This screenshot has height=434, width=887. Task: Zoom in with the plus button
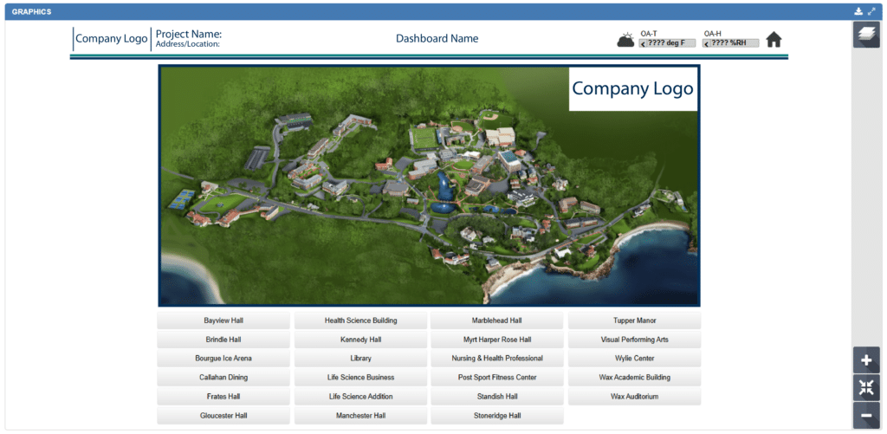tap(866, 360)
